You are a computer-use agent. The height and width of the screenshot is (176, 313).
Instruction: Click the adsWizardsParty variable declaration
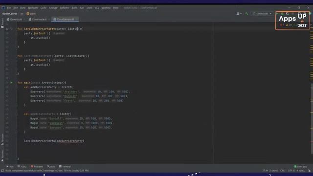pyautogui.click(x=43, y=114)
